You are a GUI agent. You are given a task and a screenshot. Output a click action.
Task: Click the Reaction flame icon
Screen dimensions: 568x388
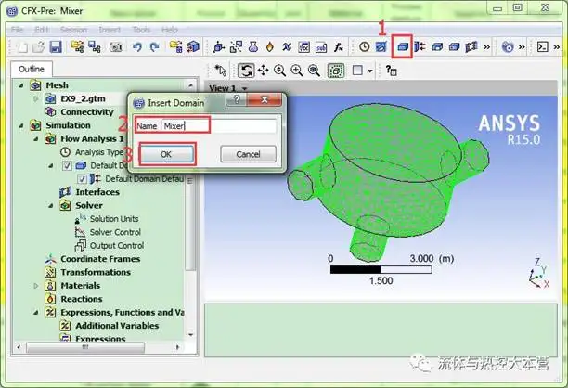coord(269,46)
